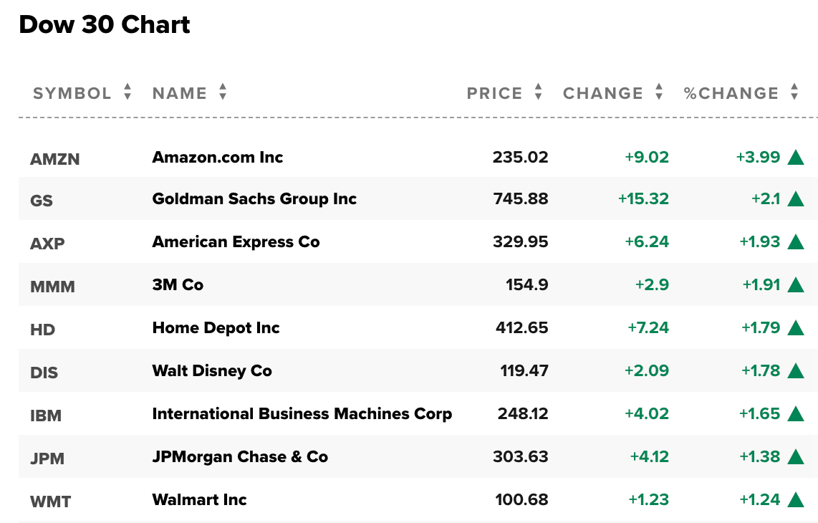Viewport: 818px width, 523px height.
Task: Click the green gain triangle on Goldman Sachs row
Action: click(797, 199)
